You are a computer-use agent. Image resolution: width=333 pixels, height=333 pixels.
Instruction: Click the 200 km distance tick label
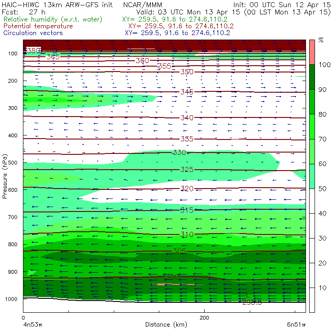pyautogui.click(x=204, y=318)
